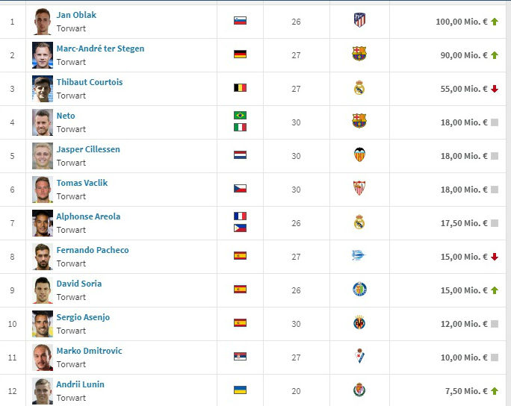
Task: Click Alphonse Areola's portrait photo
Action: click(43, 223)
